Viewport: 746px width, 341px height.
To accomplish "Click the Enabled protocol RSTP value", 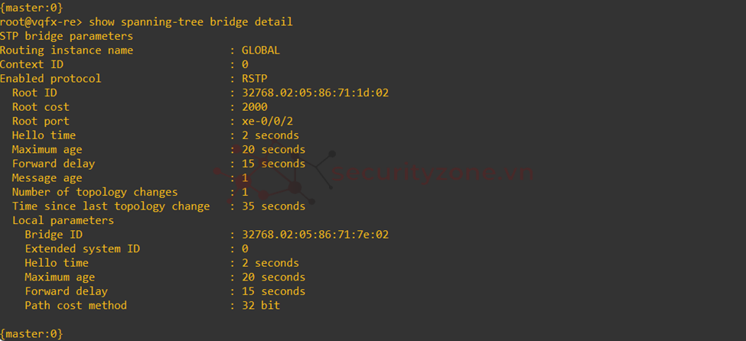I will (255, 79).
